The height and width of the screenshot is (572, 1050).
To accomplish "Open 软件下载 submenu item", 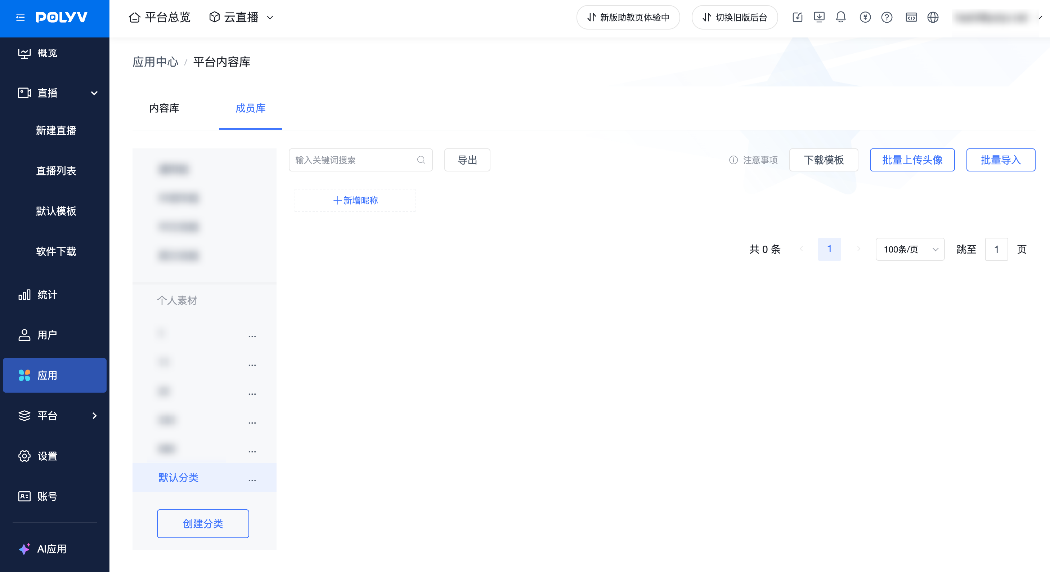I will click(56, 251).
